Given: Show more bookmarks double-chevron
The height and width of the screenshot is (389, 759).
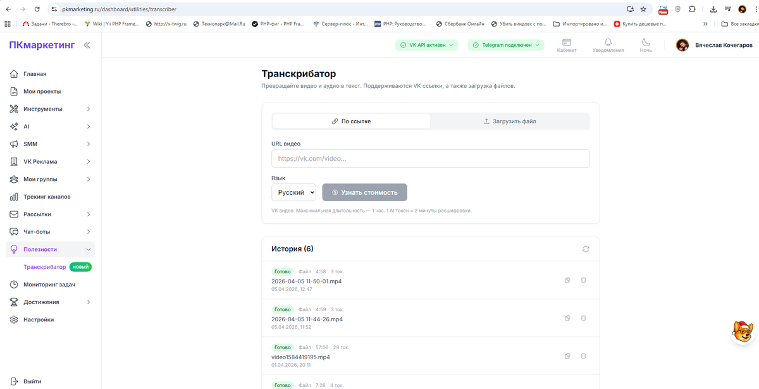Looking at the screenshot, I should coord(706,24).
